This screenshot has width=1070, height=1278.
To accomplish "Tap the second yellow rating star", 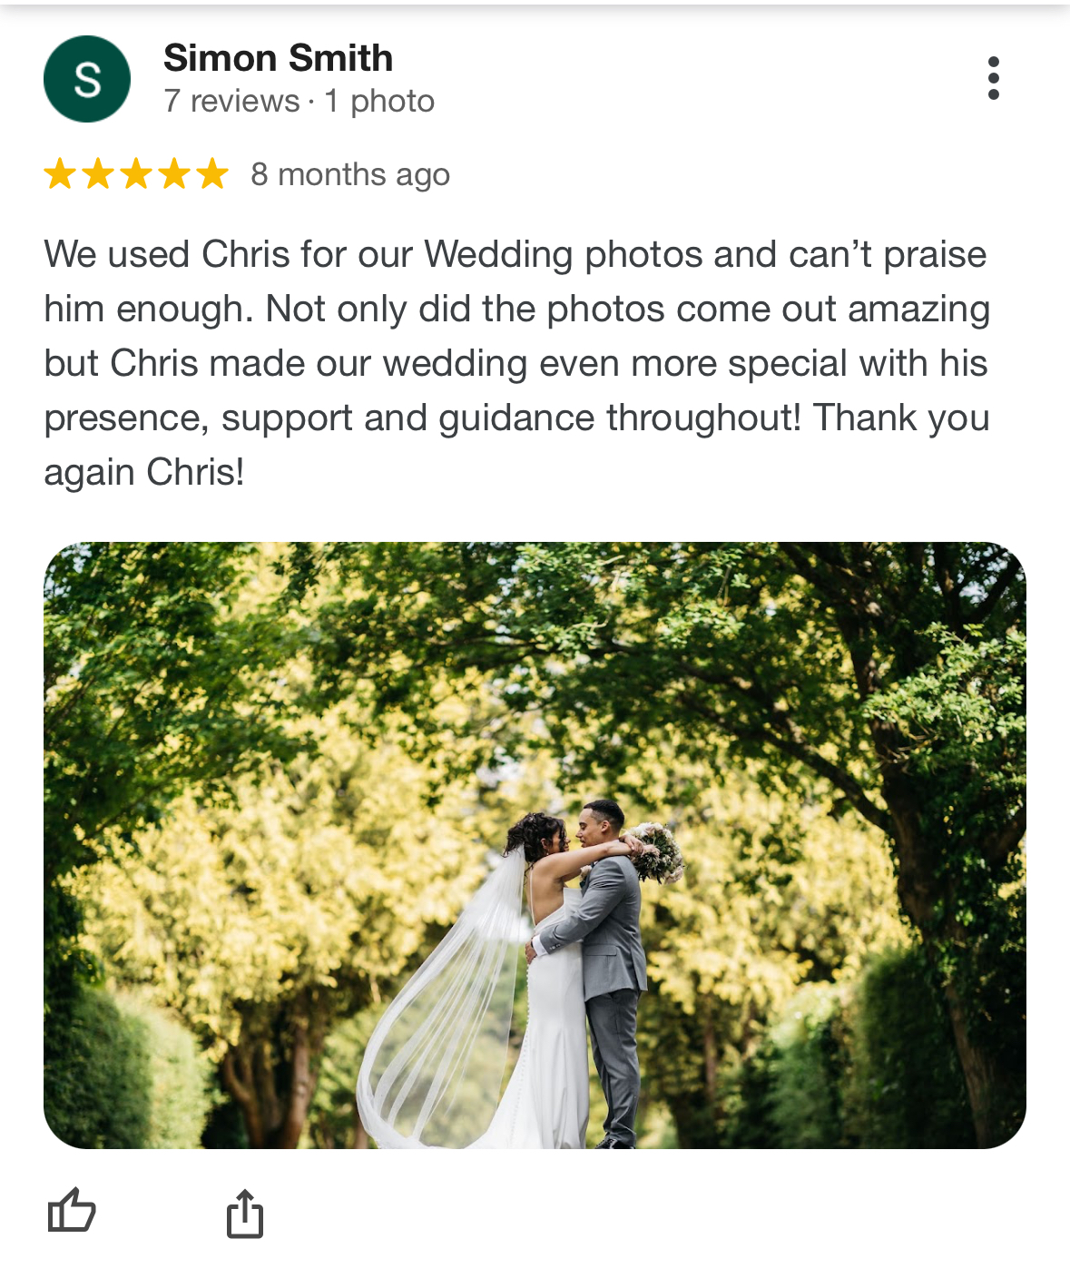I will pyautogui.click(x=98, y=173).
